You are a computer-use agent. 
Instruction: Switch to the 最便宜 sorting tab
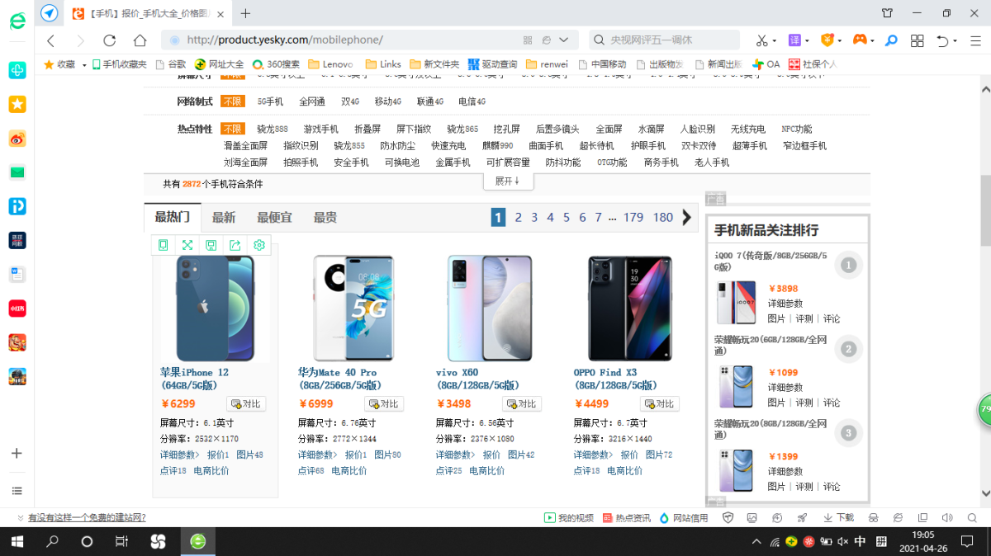(274, 218)
